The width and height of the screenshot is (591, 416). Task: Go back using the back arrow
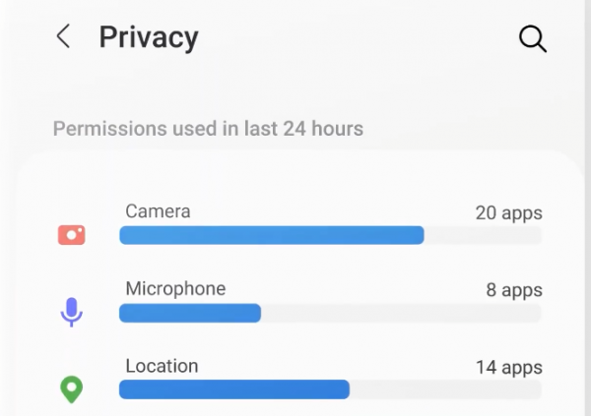point(63,37)
